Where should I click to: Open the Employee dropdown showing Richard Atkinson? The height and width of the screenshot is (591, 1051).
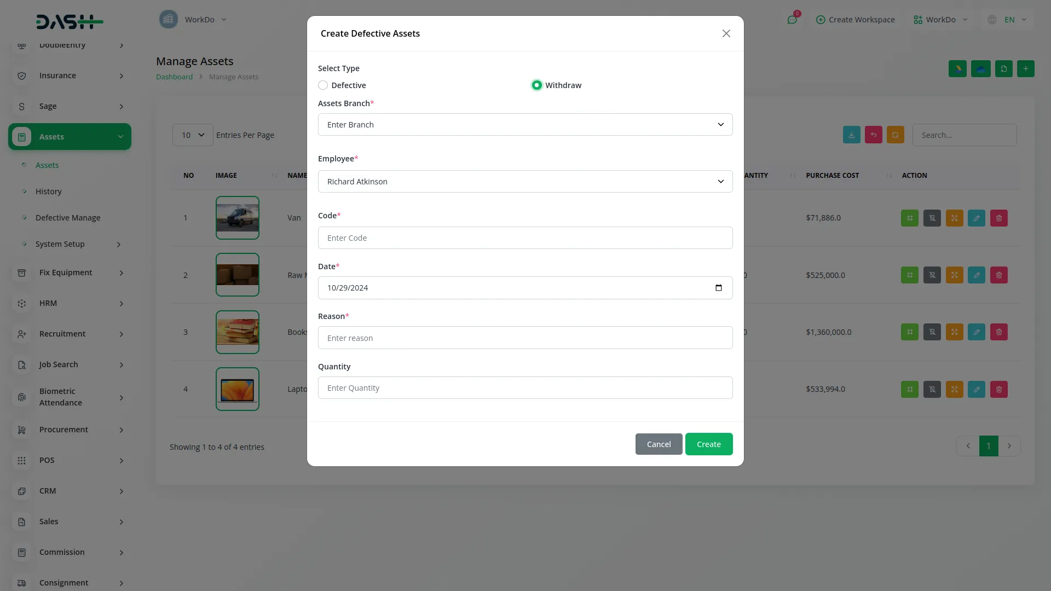click(525, 181)
